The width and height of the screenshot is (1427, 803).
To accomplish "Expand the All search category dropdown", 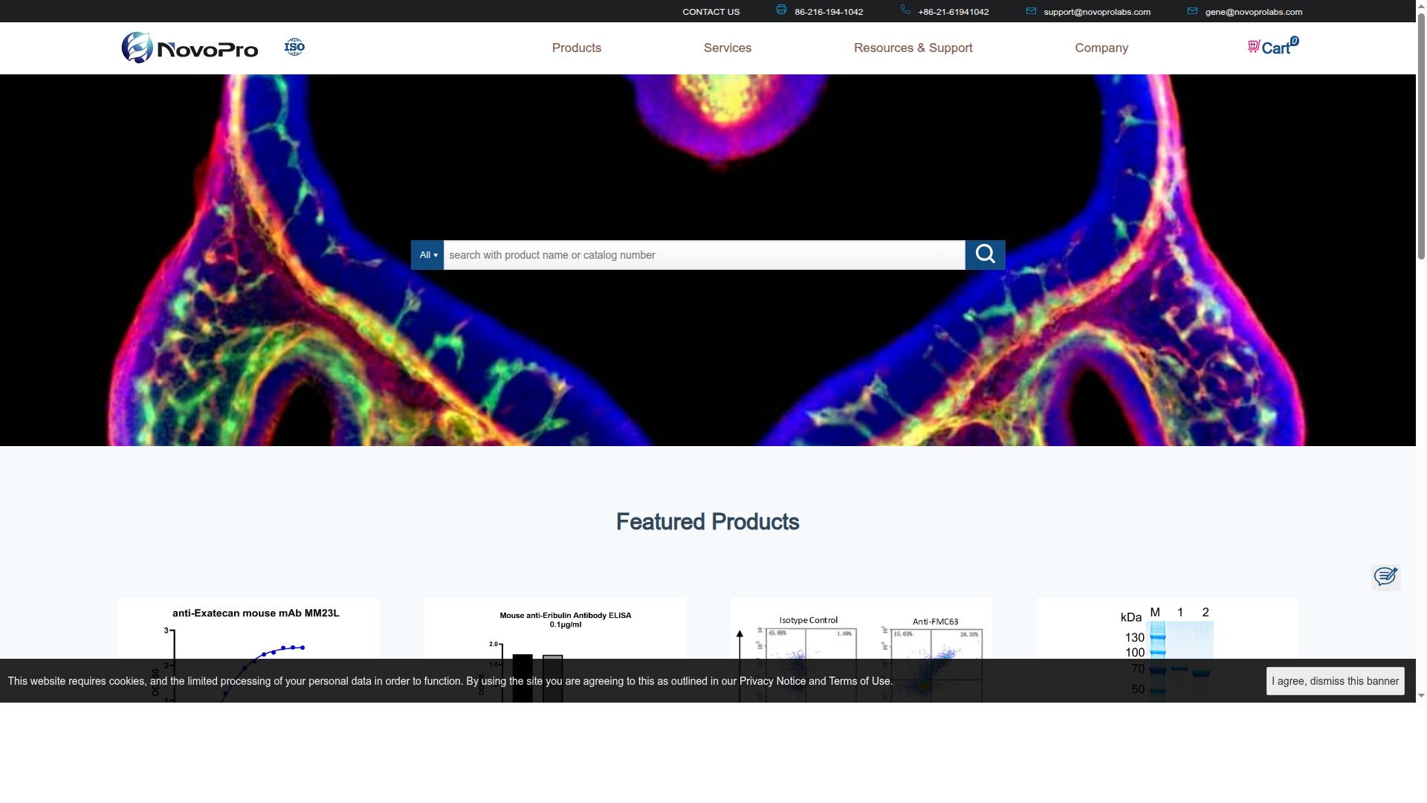I will (x=427, y=255).
